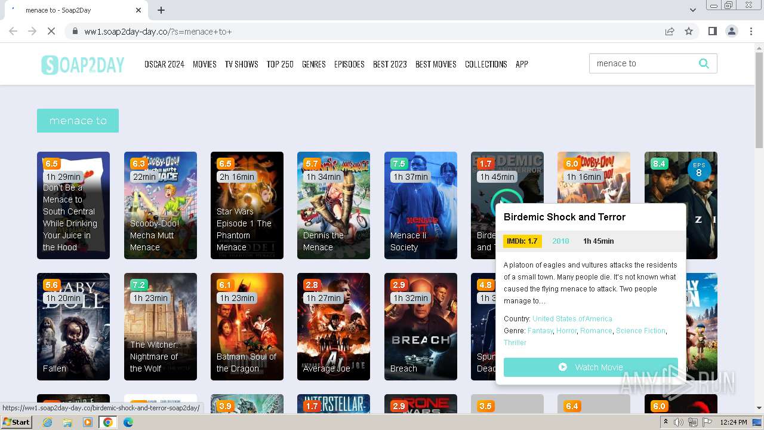
Task: Filter by Horror genre link
Action: [566, 331]
